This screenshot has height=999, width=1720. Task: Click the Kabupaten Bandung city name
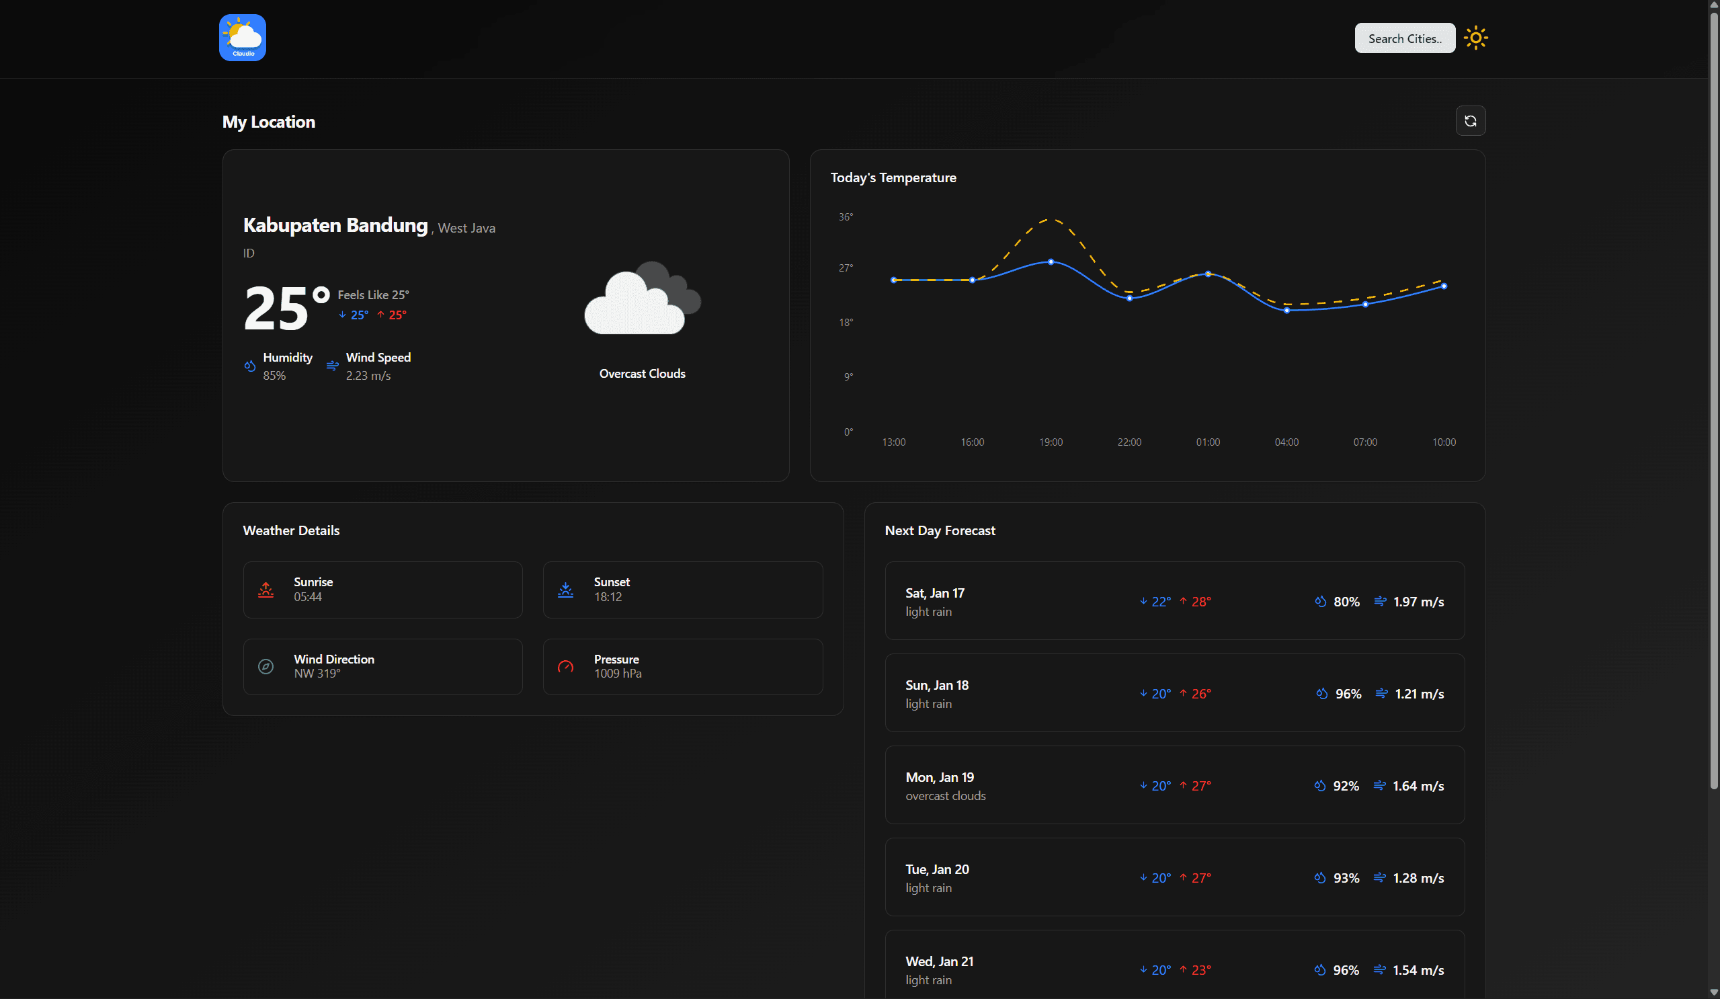click(335, 225)
